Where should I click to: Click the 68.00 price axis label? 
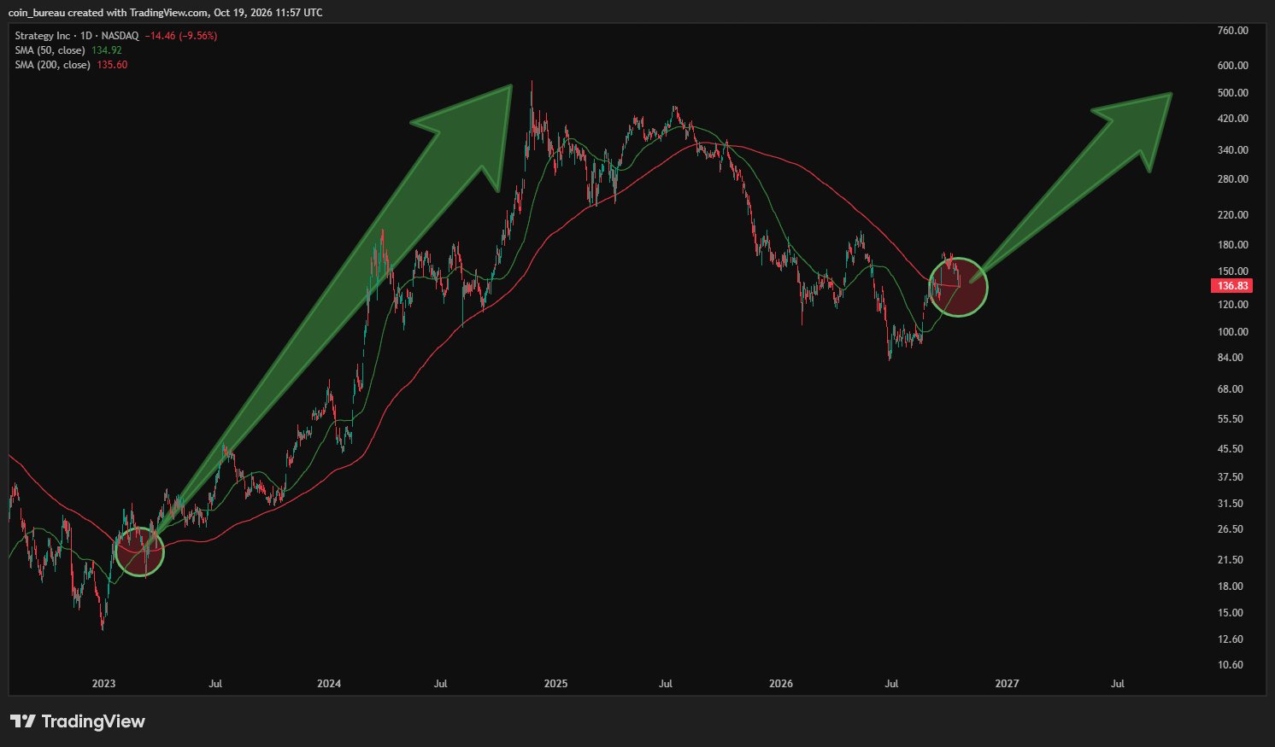(1232, 389)
